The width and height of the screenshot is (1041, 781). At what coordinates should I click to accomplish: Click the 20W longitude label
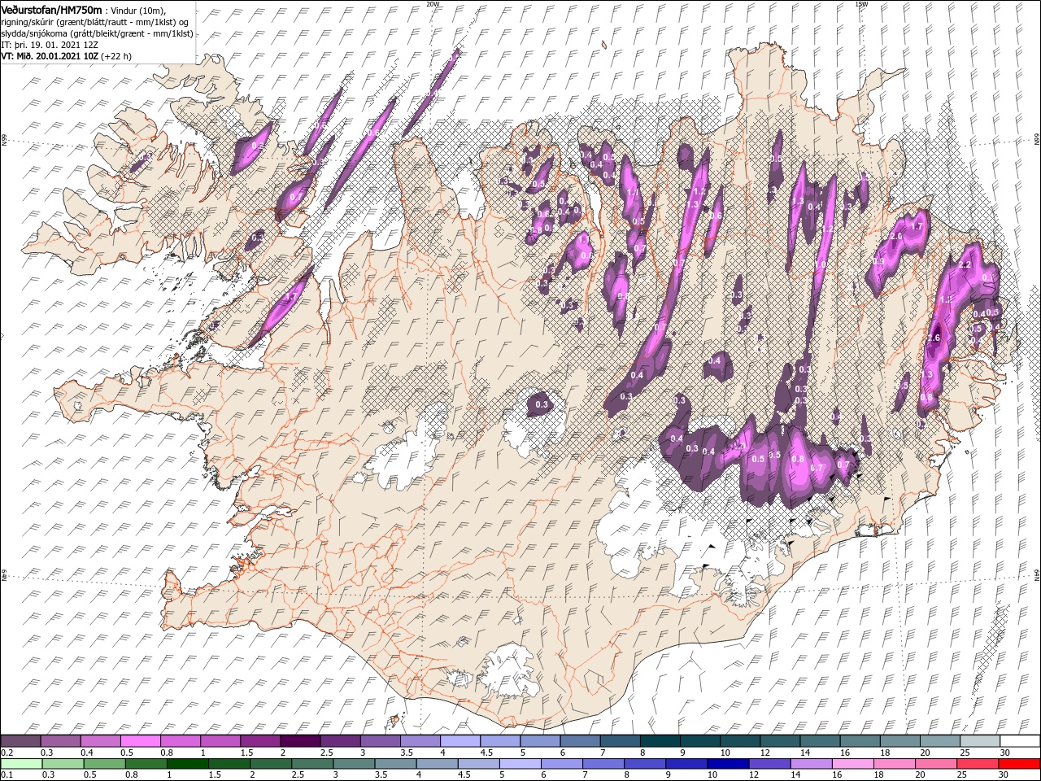click(x=433, y=4)
